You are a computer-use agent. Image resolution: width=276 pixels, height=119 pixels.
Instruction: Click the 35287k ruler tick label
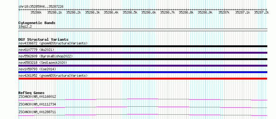pos(224,12)
